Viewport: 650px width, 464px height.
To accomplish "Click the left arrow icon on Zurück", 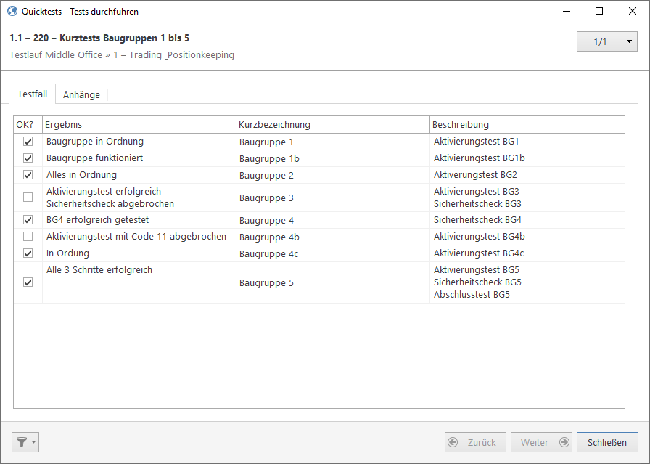I will coord(453,442).
